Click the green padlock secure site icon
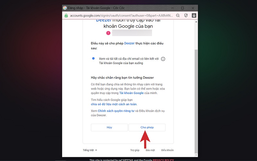The height and width of the screenshot is (161, 257). click(x=66, y=15)
